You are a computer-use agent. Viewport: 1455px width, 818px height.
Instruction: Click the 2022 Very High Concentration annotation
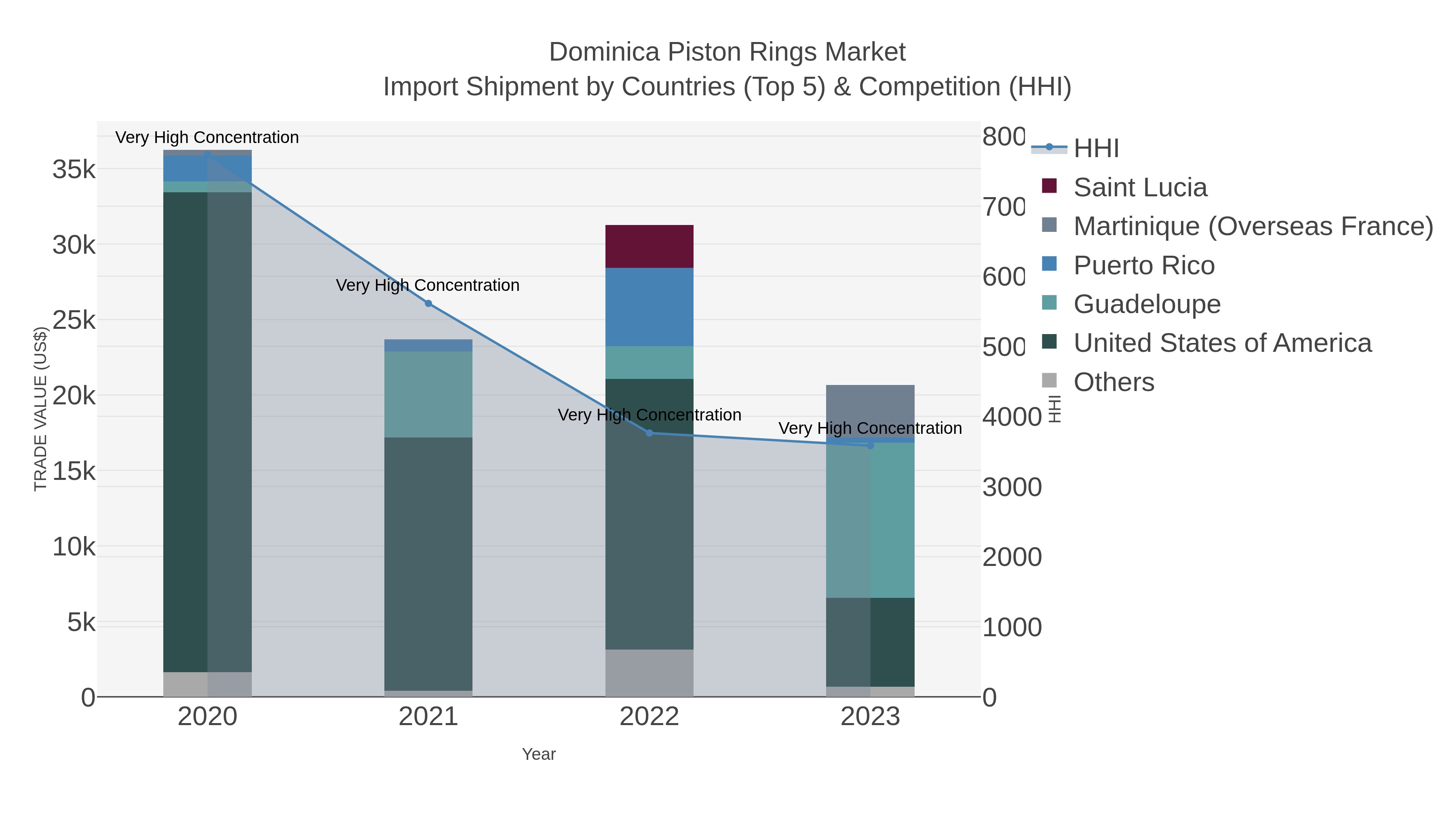point(649,415)
